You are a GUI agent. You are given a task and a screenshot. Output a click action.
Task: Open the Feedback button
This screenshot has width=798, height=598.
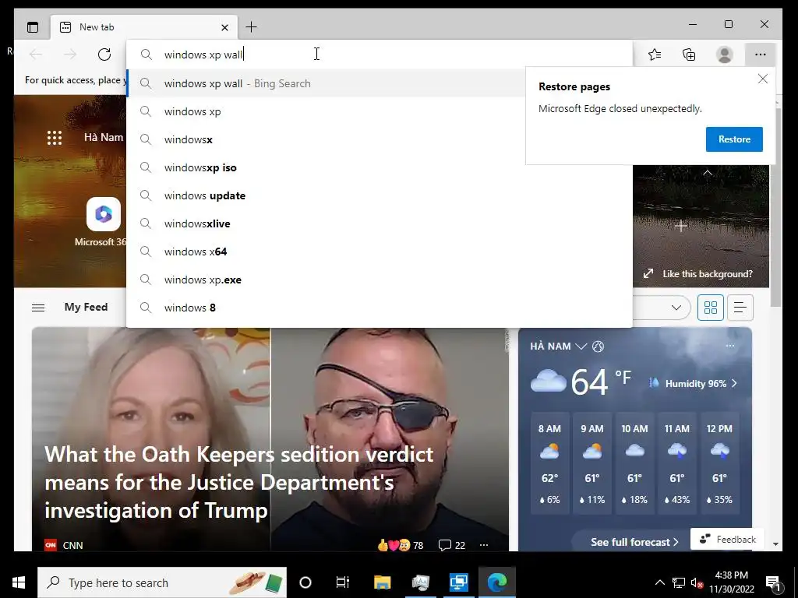coord(727,539)
